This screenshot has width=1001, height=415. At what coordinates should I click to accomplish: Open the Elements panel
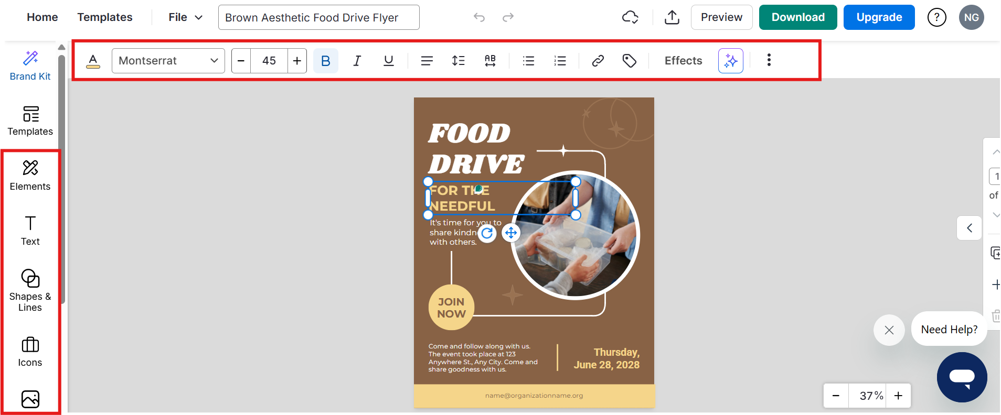(x=30, y=176)
